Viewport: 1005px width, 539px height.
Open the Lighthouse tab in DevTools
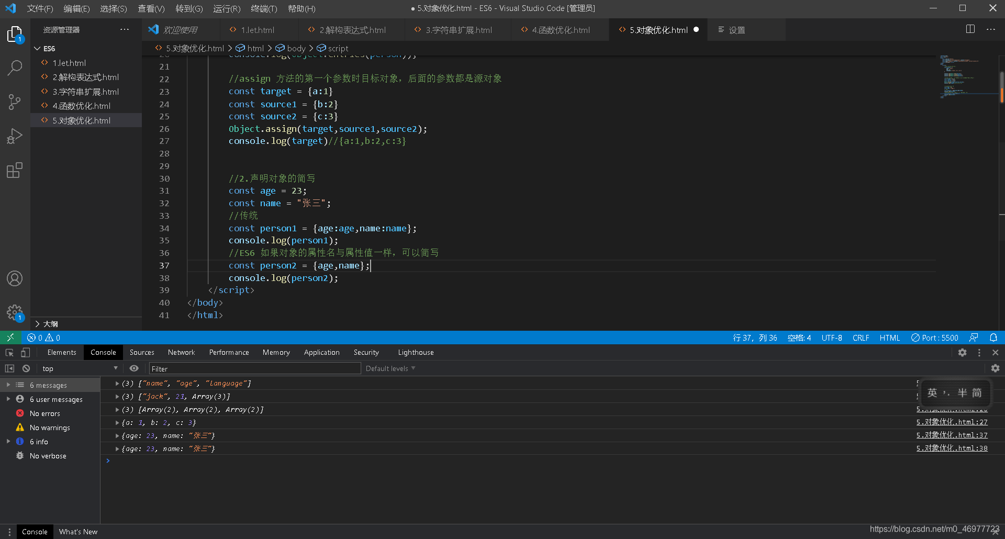[416, 353]
